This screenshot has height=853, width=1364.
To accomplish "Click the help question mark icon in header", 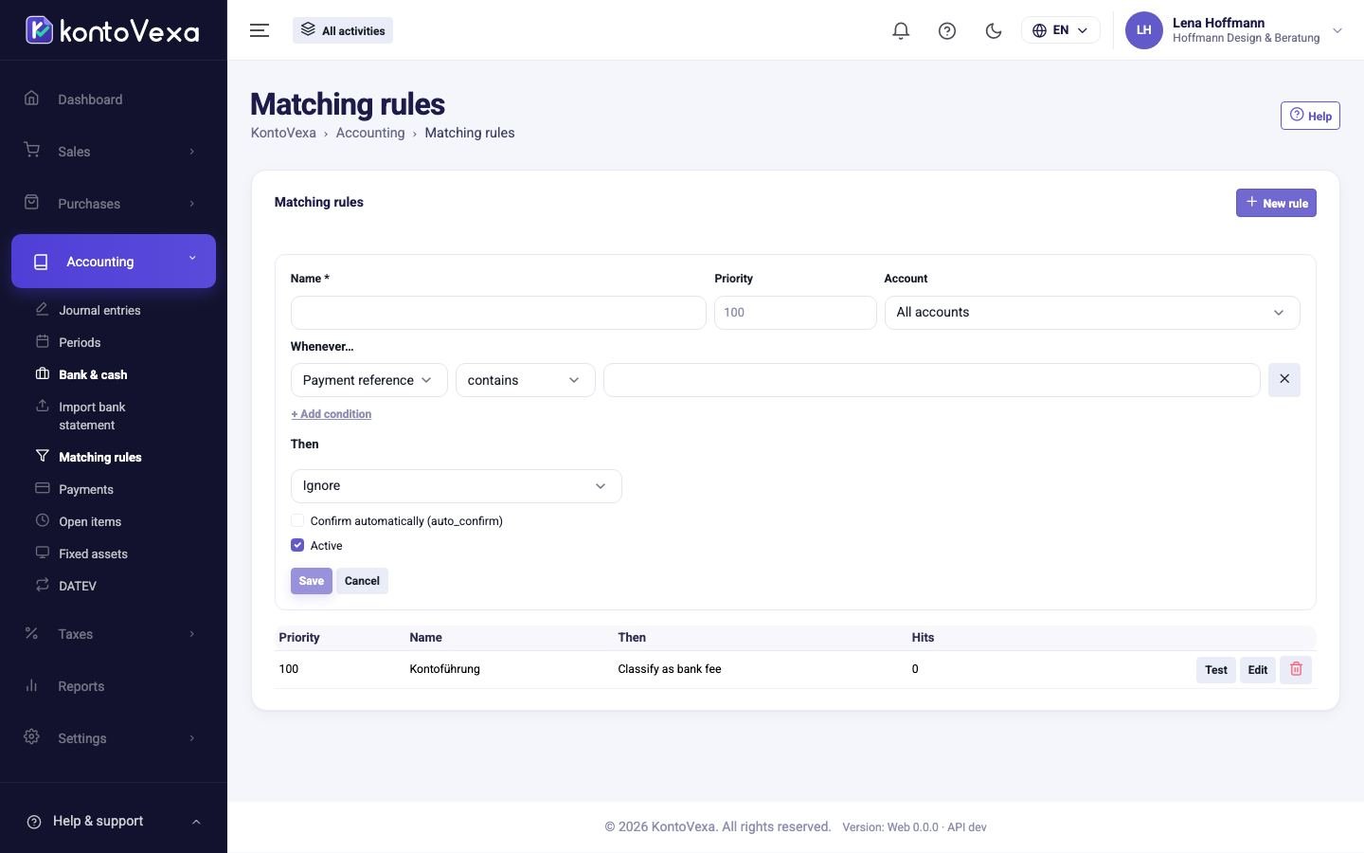I will [x=947, y=30].
